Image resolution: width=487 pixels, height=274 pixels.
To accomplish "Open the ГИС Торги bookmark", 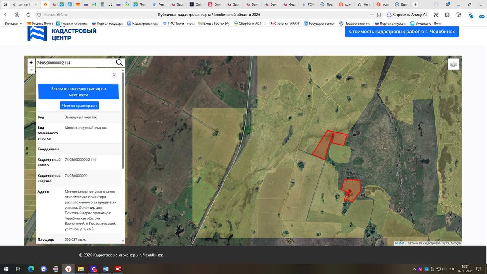I will click(x=179, y=24).
